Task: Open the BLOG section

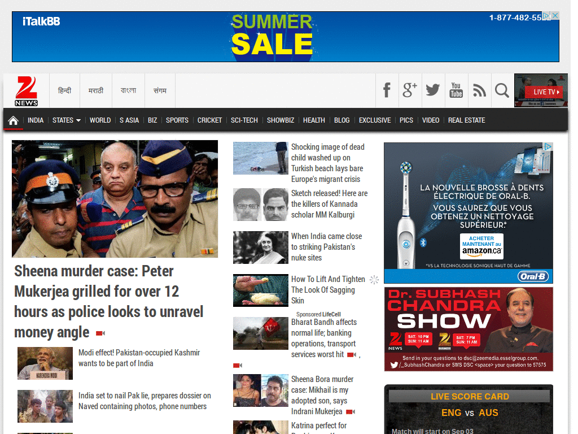Action: tap(341, 120)
